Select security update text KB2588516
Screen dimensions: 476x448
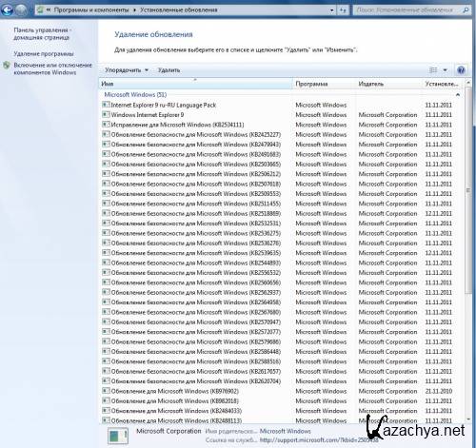point(196,361)
